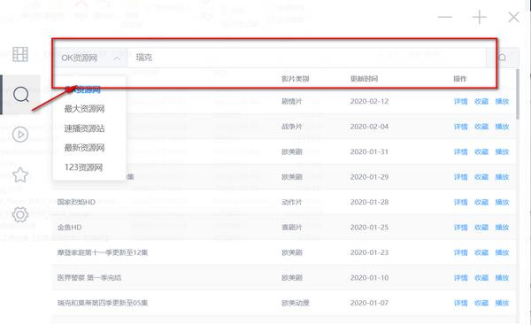Click the search field containing 瑞克
Image resolution: width=531 pixels, height=325 pixels.
(306, 58)
